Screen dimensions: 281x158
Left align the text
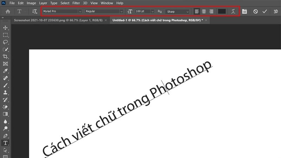point(197,12)
